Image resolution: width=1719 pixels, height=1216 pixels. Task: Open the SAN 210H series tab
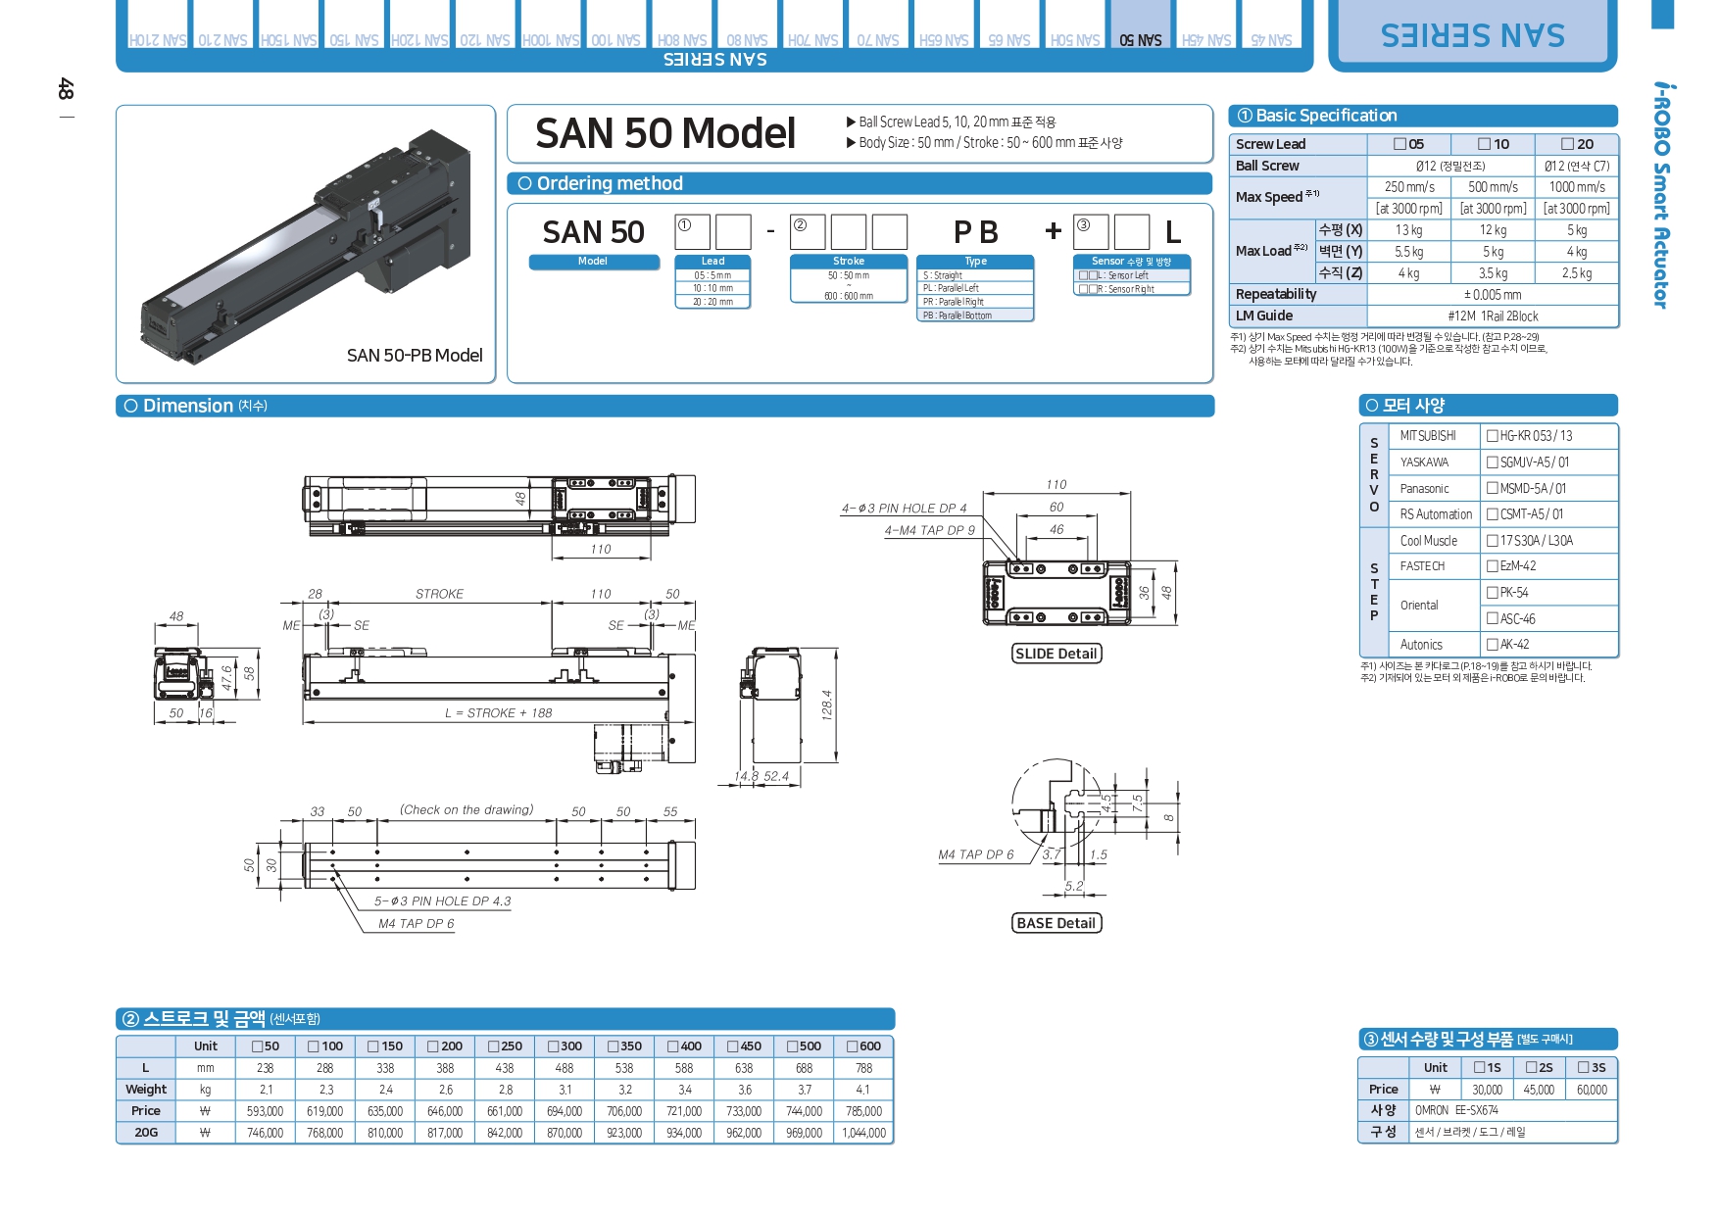157,25
